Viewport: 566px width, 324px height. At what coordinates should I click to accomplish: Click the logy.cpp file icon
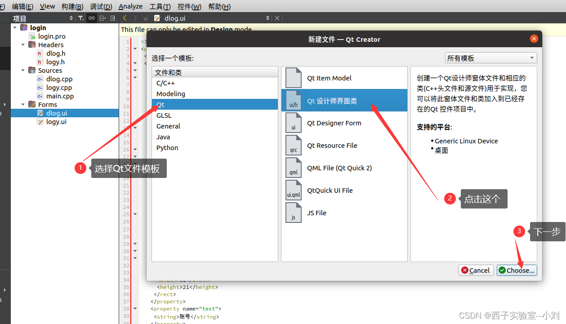[40, 88]
